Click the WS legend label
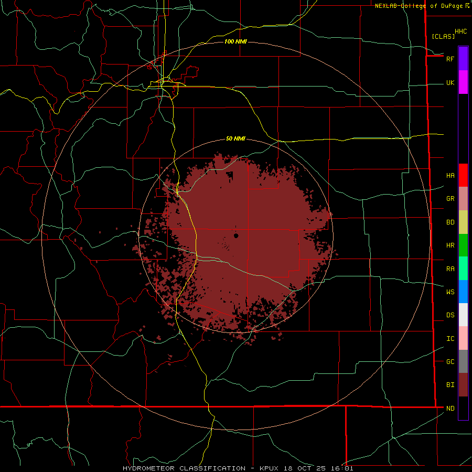Viewport: 472px width, 472px height. point(450,292)
